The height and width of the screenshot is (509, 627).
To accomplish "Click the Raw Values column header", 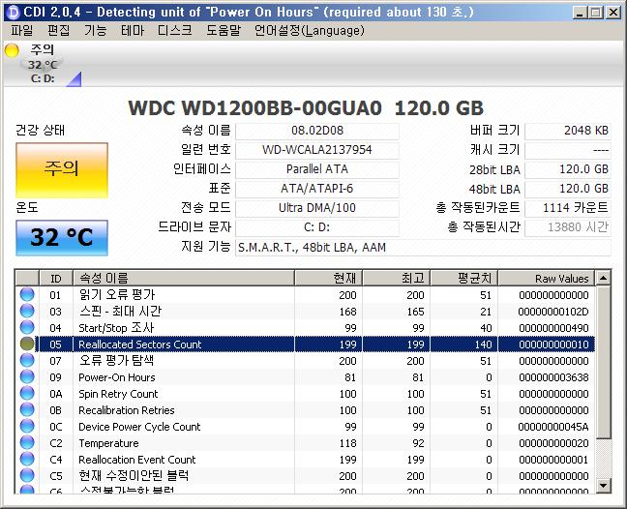I will [547, 278].
